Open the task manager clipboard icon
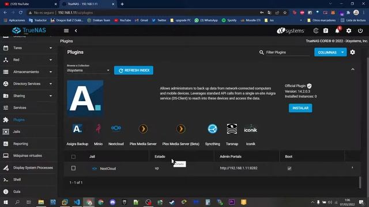This screenshot has width=369, height=207. coord(326,30)
